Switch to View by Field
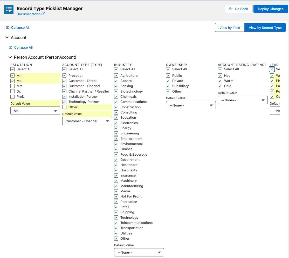The image size is (289, 258). pyautogui.click(x=230, y=28)
